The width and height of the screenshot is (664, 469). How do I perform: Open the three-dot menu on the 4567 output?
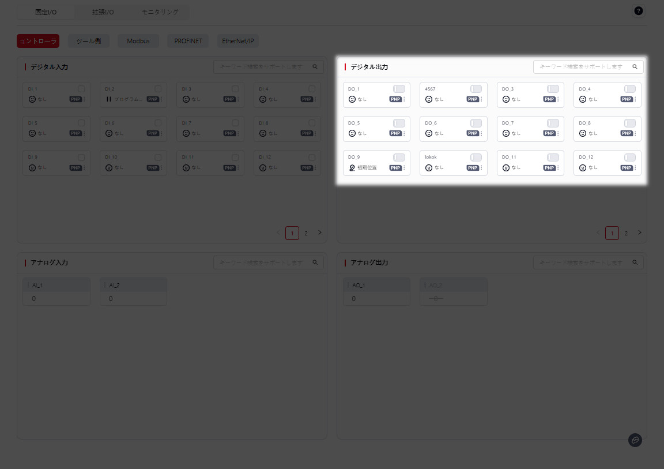(x=481, y=99)
